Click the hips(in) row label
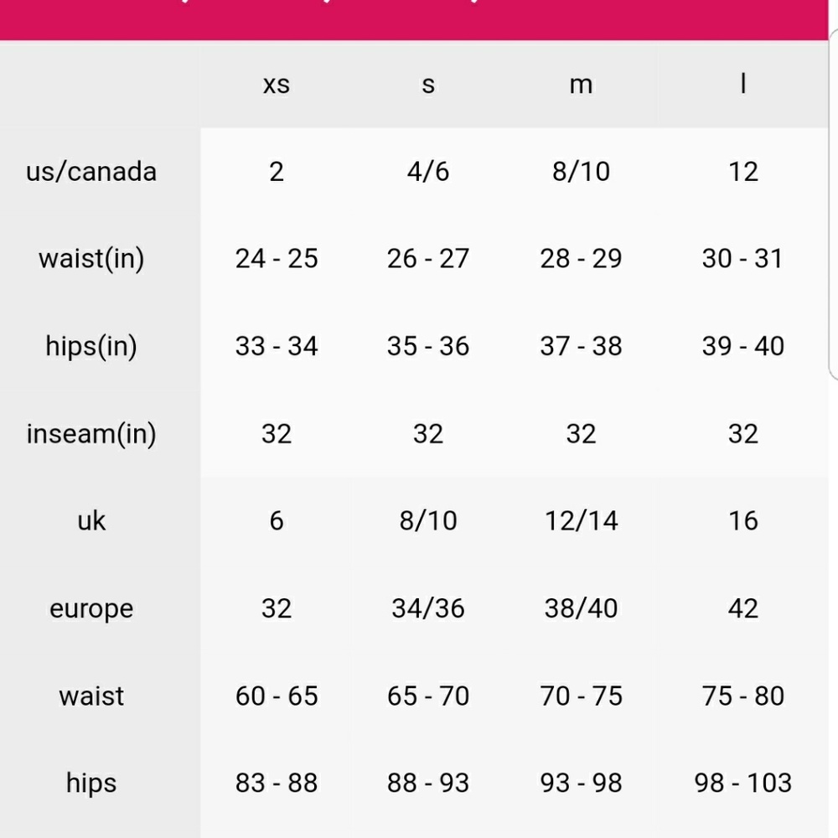The image size is (838, 838). pyautogui.click(x=91, y=346)
